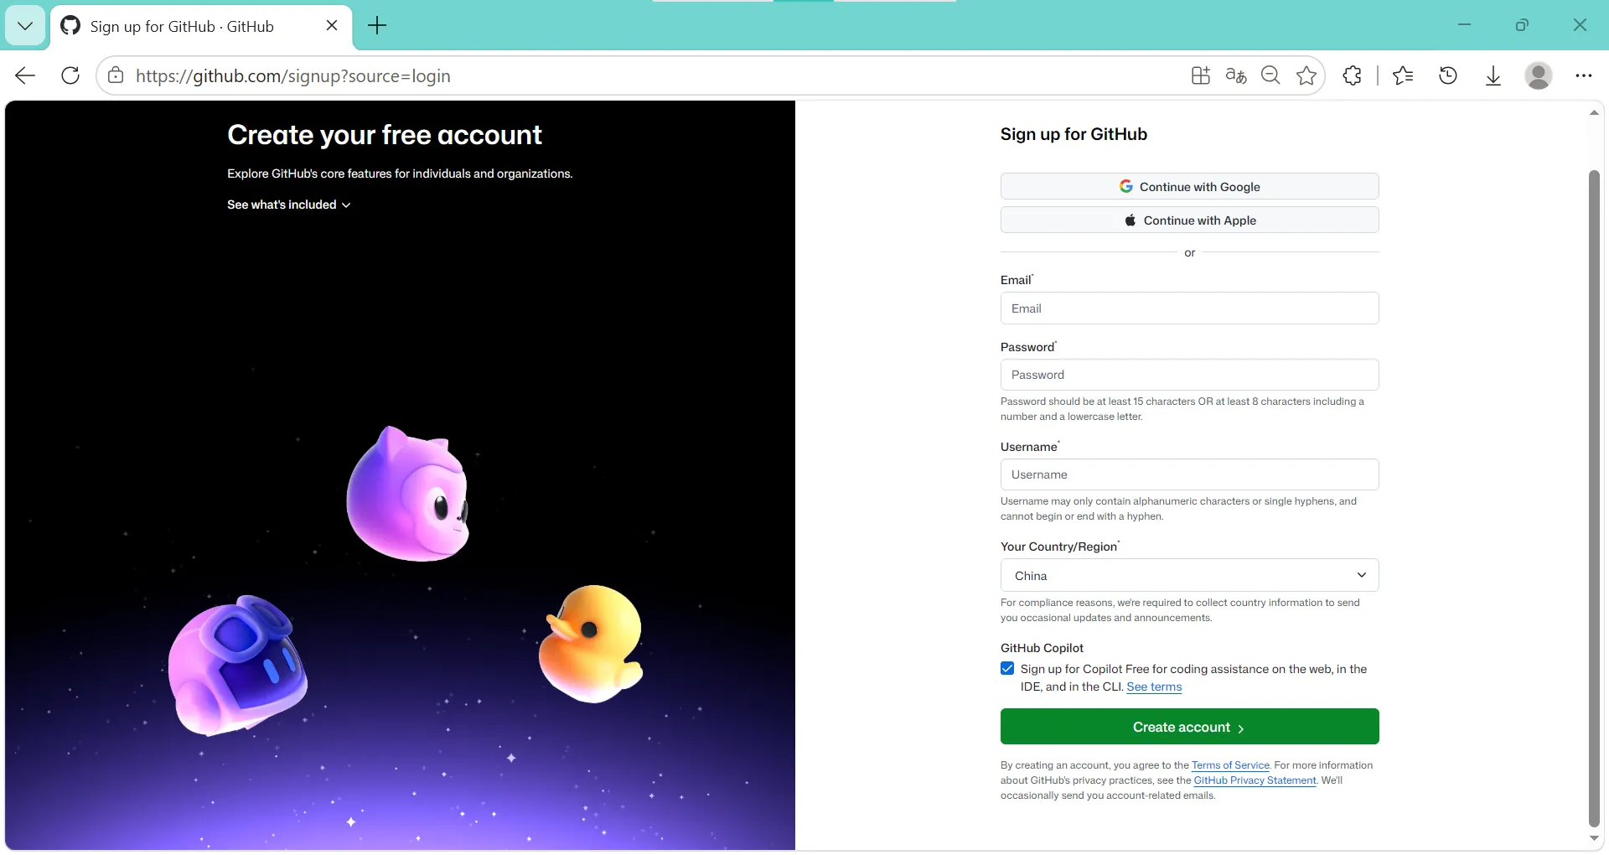Click the scrollbar down arrow
Image resolution: width=1609 pixels, height=855 pixels.
tap(1594, 838)
